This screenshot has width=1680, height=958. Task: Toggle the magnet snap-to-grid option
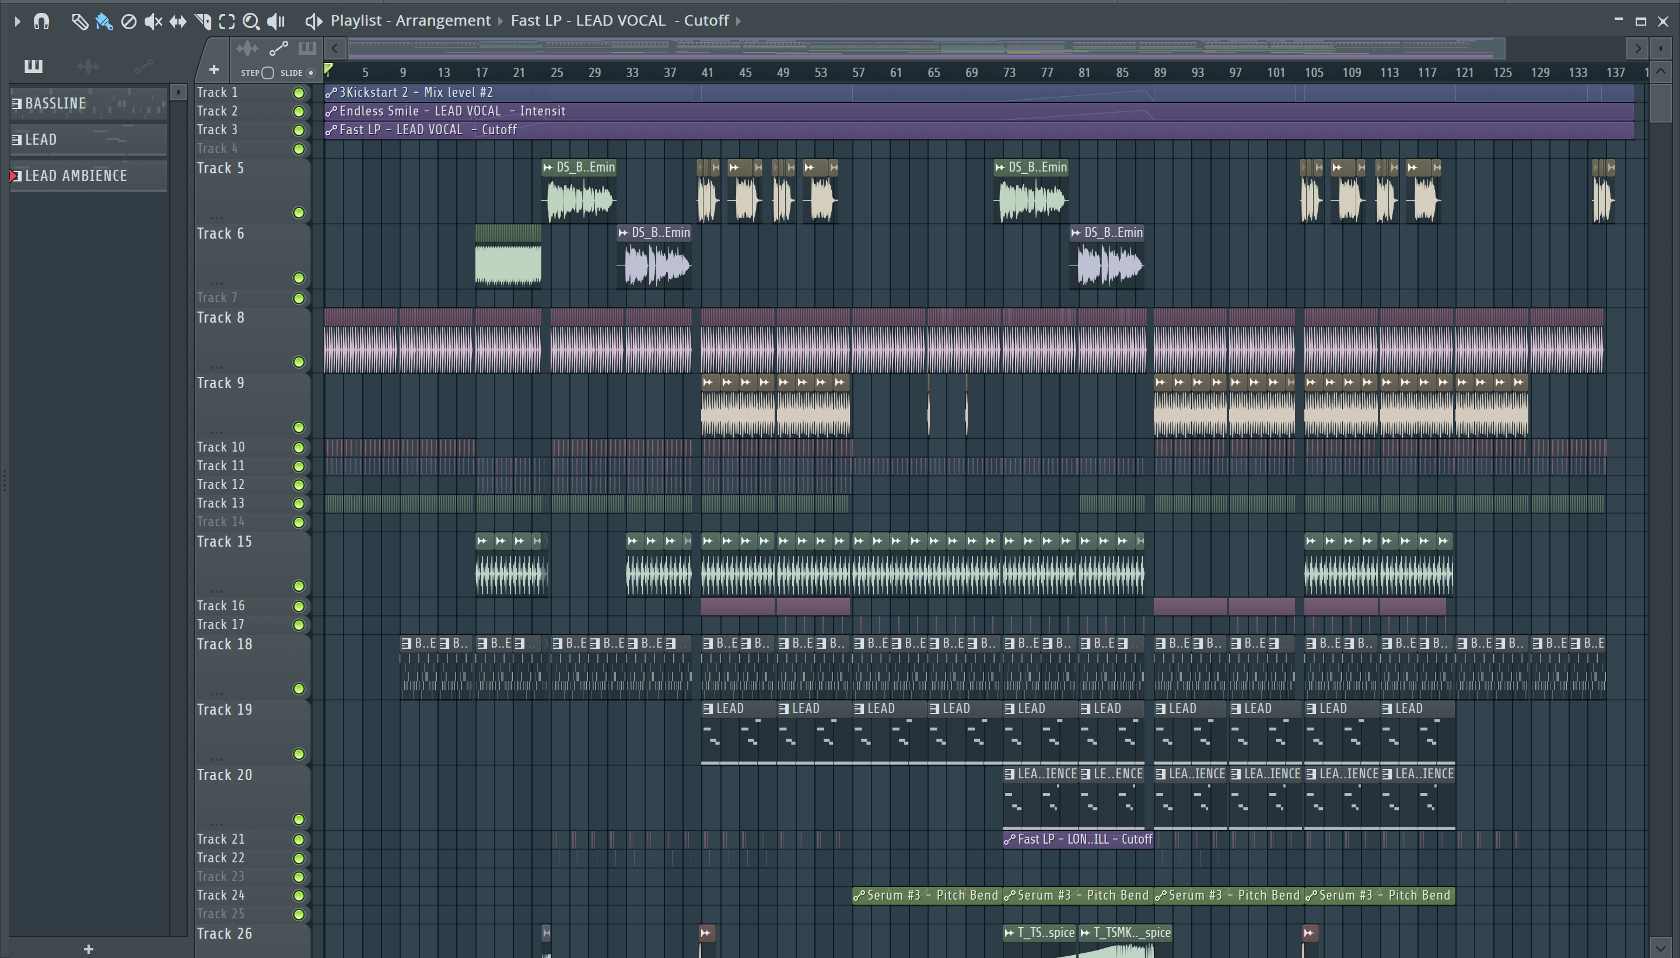[x=41, y=21]
